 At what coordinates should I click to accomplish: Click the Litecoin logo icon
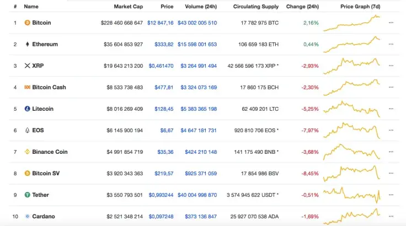pos(28,109)
